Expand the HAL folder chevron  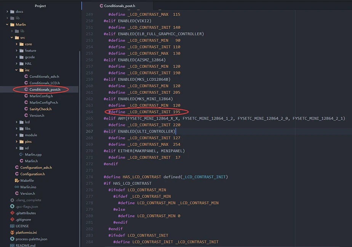(16, 63)
